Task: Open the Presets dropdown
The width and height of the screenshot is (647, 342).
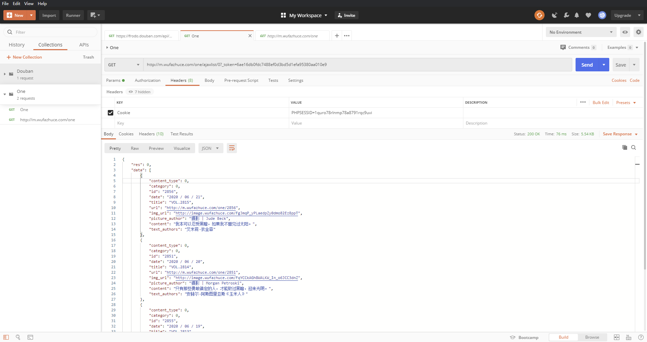Action: coord(626,102)
